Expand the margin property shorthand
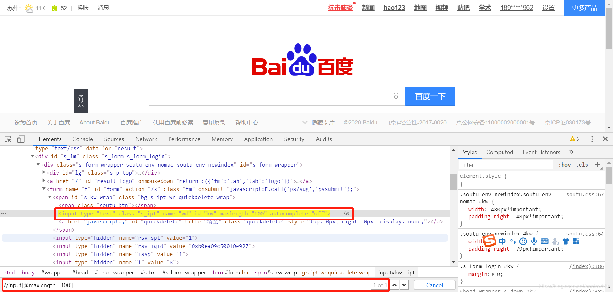613x292 pixels. click(493, 274)
